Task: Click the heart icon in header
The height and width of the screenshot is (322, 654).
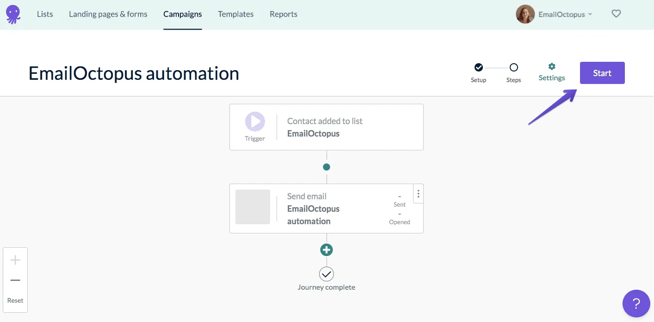Action: point(616,14)
